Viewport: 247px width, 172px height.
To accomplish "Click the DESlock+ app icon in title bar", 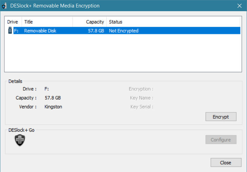I will (4, 6).
